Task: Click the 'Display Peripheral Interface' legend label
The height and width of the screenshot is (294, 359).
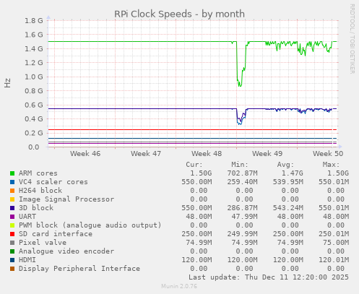Action: (x=79, y=269)
